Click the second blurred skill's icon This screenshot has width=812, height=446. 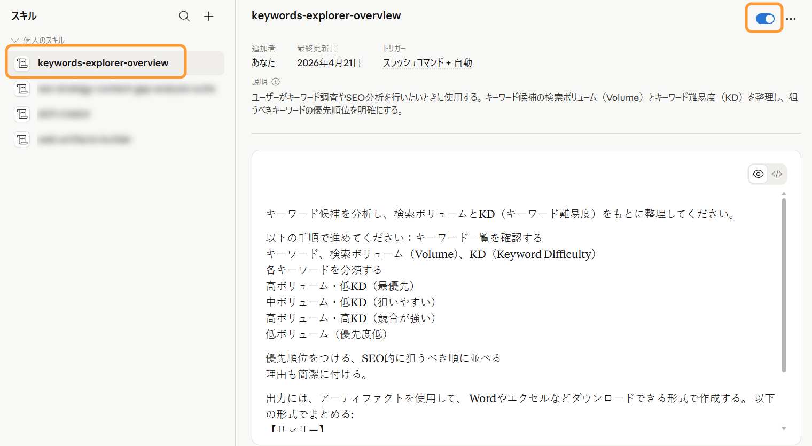point(22,89)
